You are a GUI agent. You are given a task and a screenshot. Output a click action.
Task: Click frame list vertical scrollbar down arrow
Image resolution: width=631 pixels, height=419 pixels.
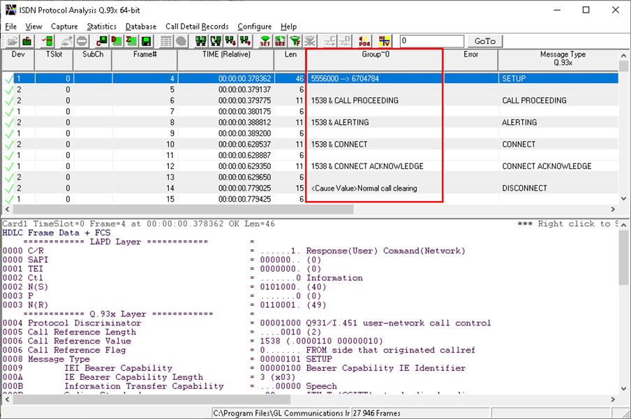click(x=623, y=199)
